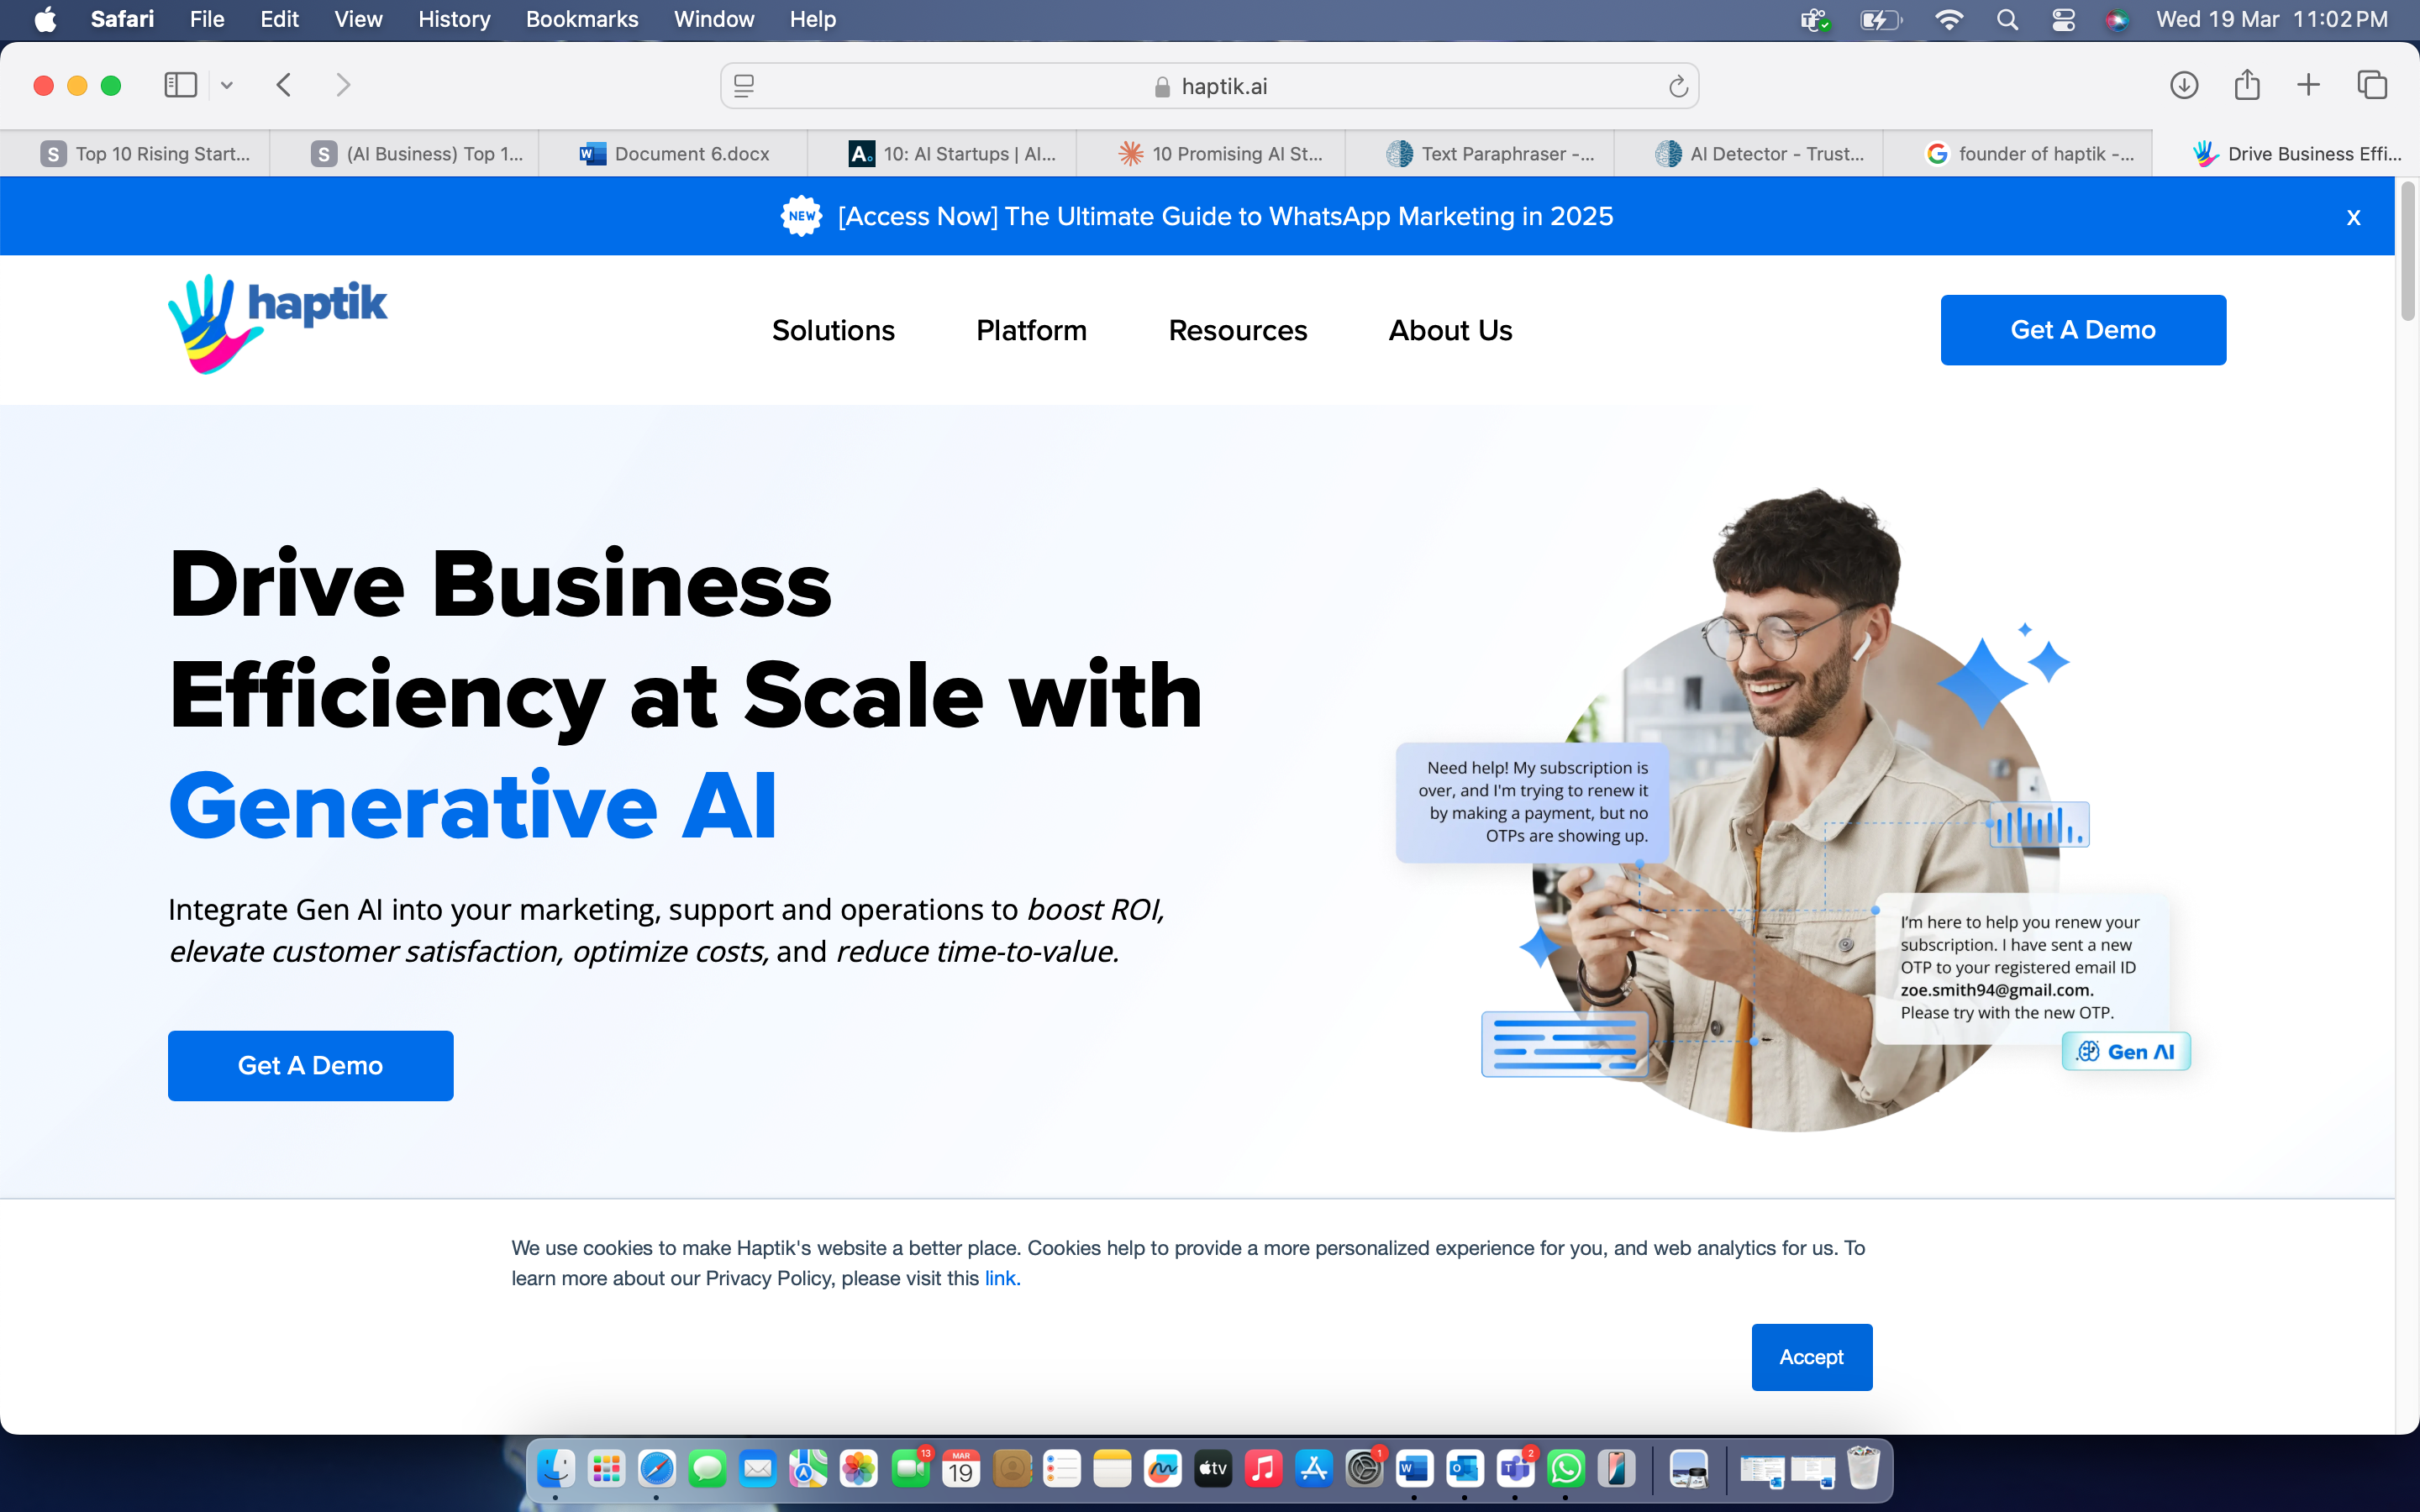Image resolution: width=2420 pixels, height=1512 pixels.
Task: Show the tab overview icon
Action: (x=2372, y=85)
